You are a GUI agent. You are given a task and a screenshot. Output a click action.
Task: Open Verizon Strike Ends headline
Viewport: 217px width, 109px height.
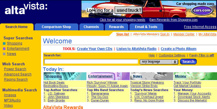144,86
